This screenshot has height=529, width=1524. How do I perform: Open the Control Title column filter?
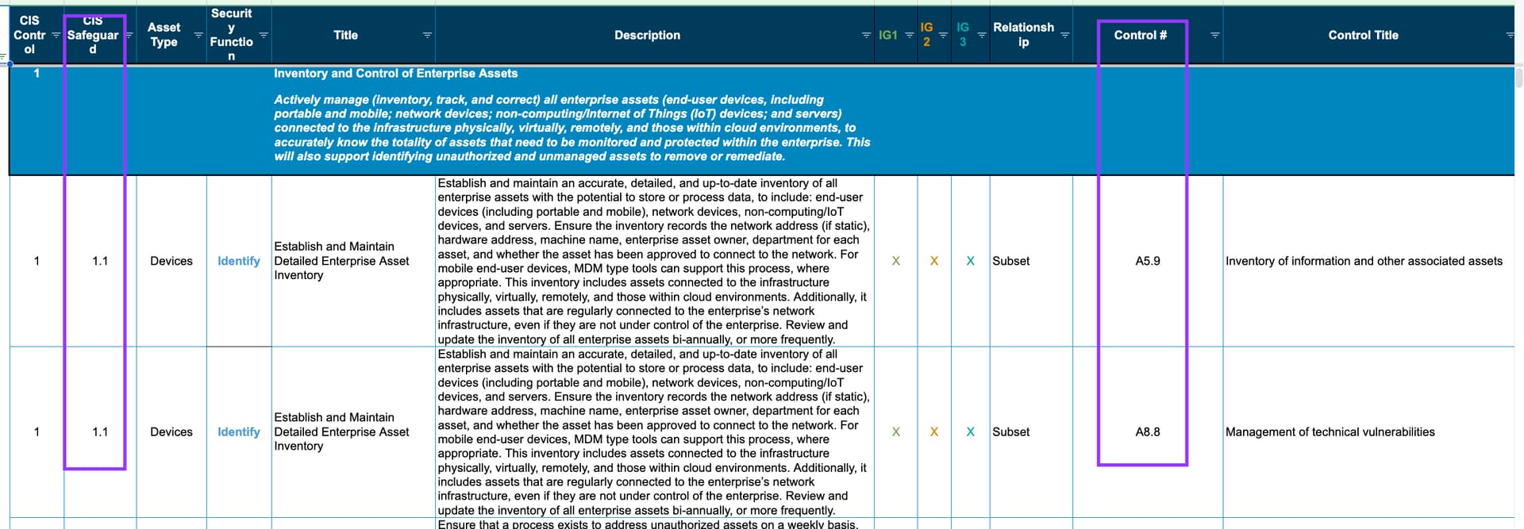[1510, 36]
